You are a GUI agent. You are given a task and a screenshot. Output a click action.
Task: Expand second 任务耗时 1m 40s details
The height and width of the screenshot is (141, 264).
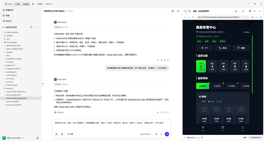coord(62,84)
